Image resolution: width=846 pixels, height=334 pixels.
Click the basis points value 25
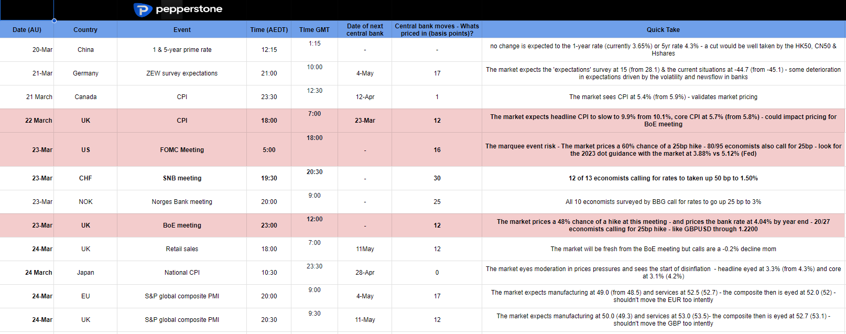tap(437, 202)
